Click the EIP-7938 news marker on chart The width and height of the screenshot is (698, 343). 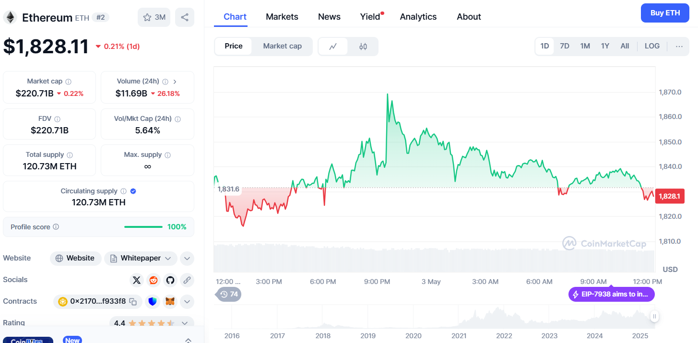pos(611,294)
